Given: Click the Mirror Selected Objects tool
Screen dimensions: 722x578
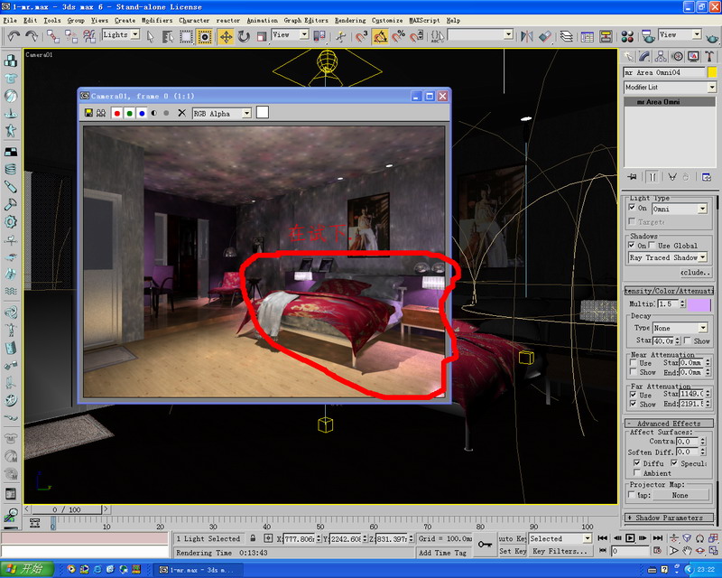Looking at the screenshot, I should point(526,36).
